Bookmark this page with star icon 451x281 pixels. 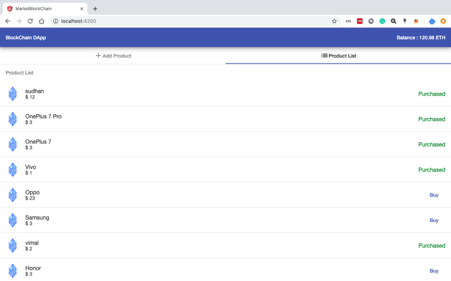(334, 21)
